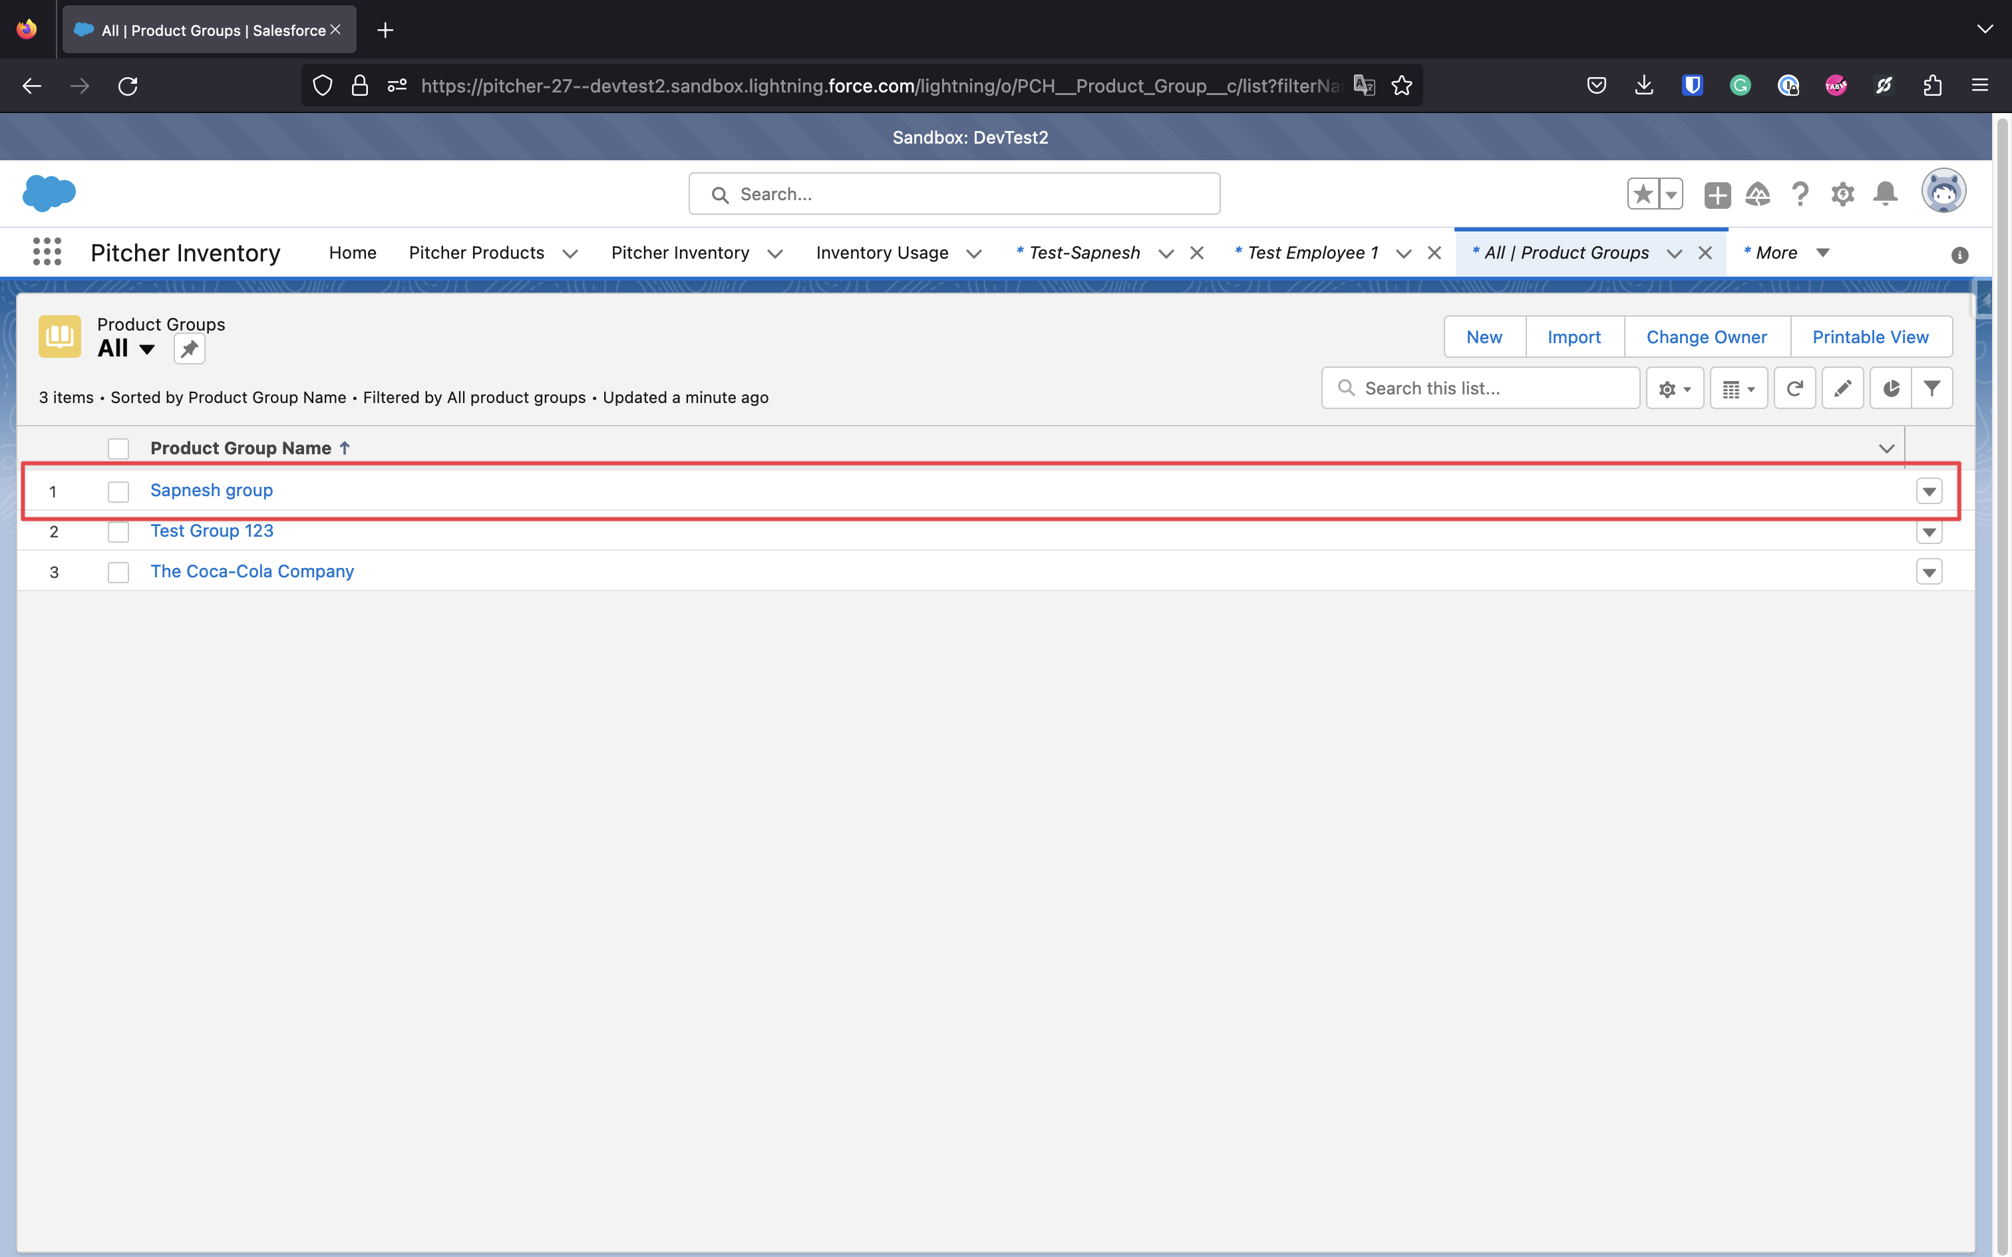Check the Sapnesh group row checkbox

click(x=118, y=491)
